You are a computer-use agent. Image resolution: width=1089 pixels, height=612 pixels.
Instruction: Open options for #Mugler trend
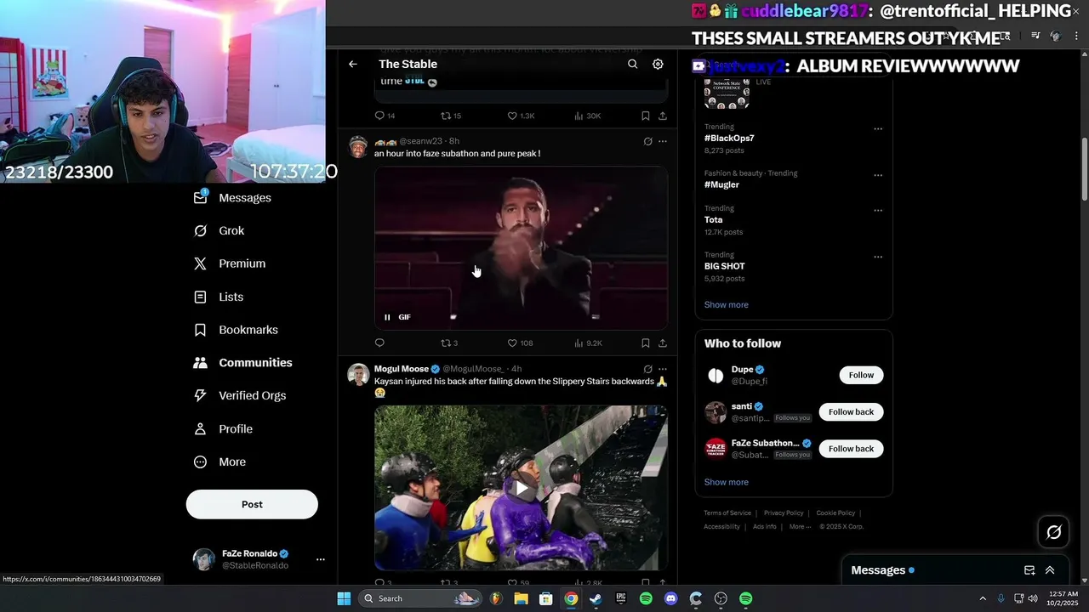coord(878,176)
